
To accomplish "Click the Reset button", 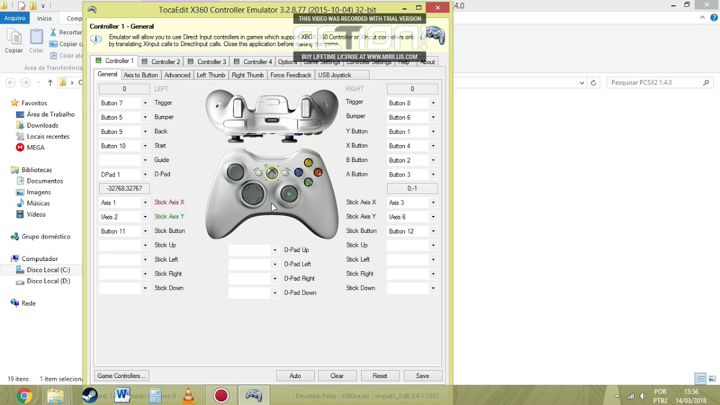I will click(380, 376).
